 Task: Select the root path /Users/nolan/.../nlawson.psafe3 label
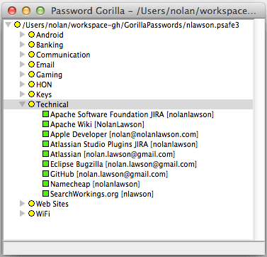pos(130,25)
